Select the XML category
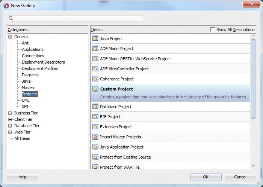 click(26, 107)
